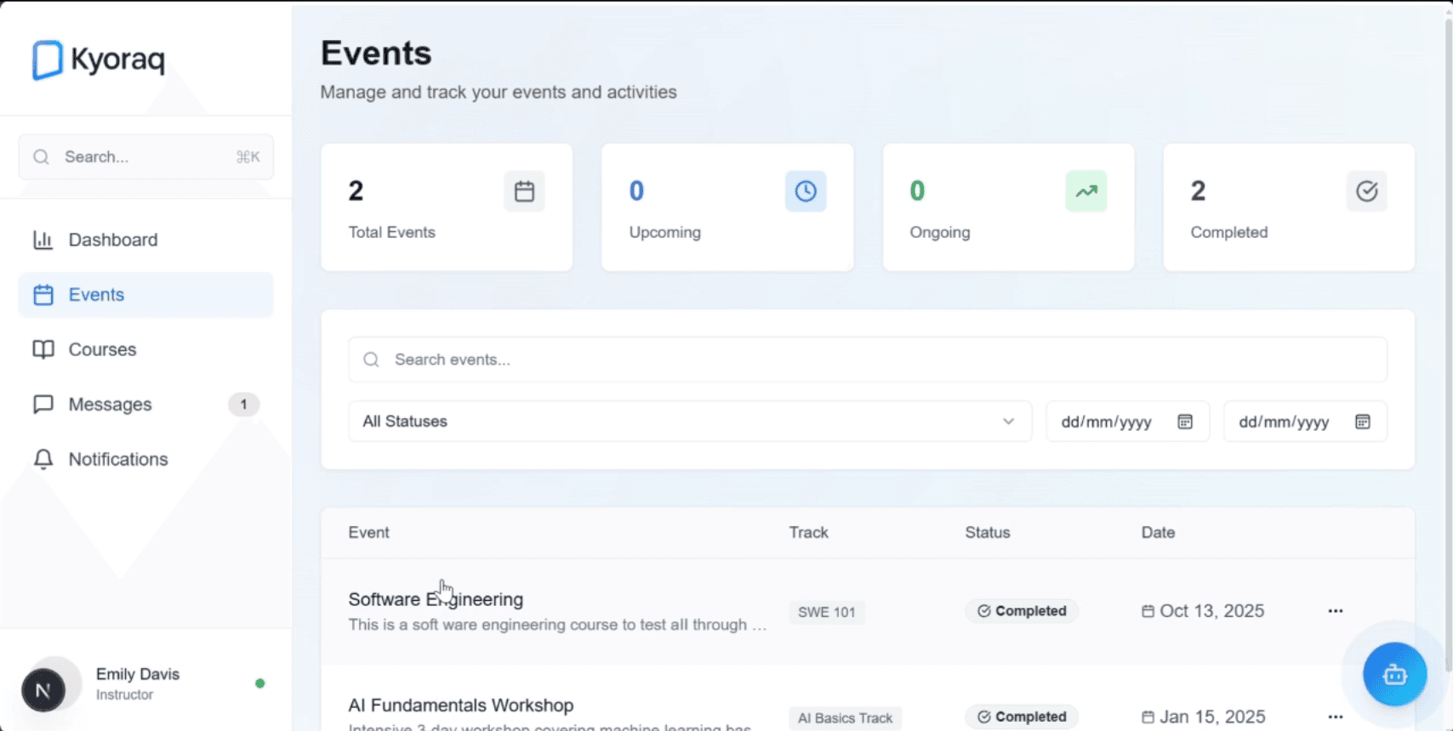Click the Kyoraq logo icon
This screenshot has height=731, width=1453.
(48, 60)
